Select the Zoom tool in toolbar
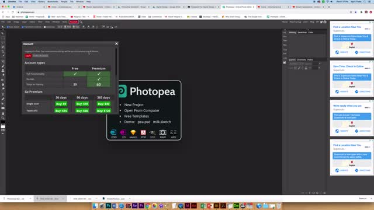The height and width of the screenshot is (210, 374). coord(3,118)
